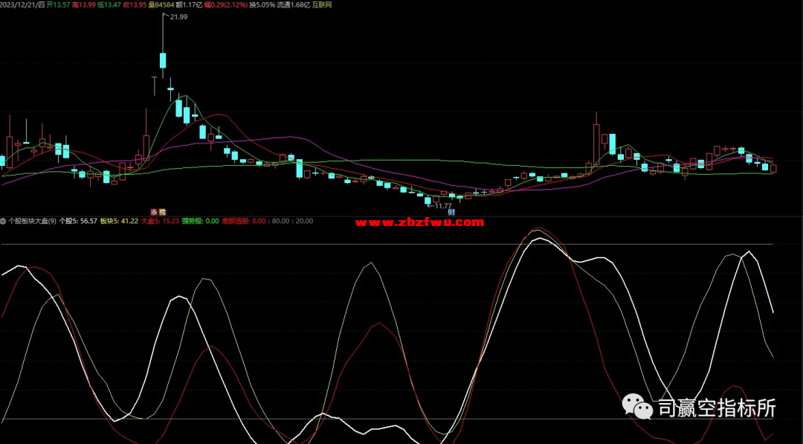Click the yellow marker right of 涨
803x444 pixels.
coord(162,212)
